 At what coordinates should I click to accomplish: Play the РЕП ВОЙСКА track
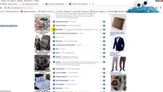click(54, 84)
